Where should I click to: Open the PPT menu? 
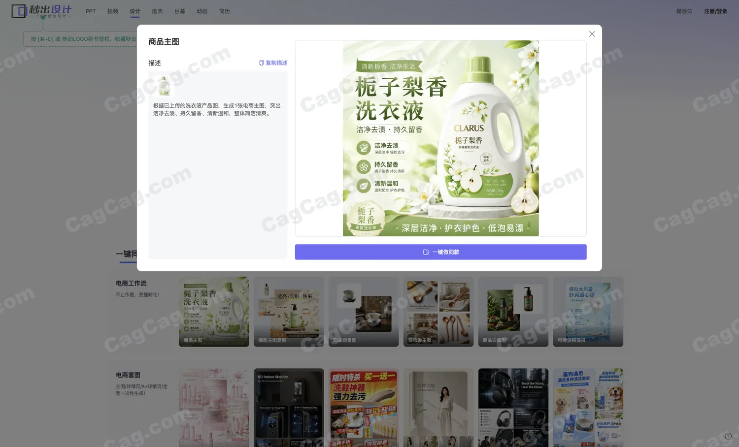point(91,11)
